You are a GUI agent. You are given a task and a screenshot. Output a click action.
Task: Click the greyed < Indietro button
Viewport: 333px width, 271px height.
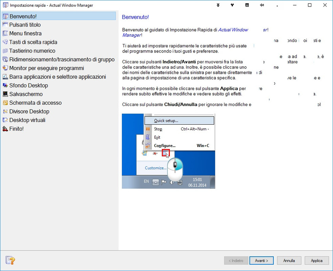click(236, 260)
